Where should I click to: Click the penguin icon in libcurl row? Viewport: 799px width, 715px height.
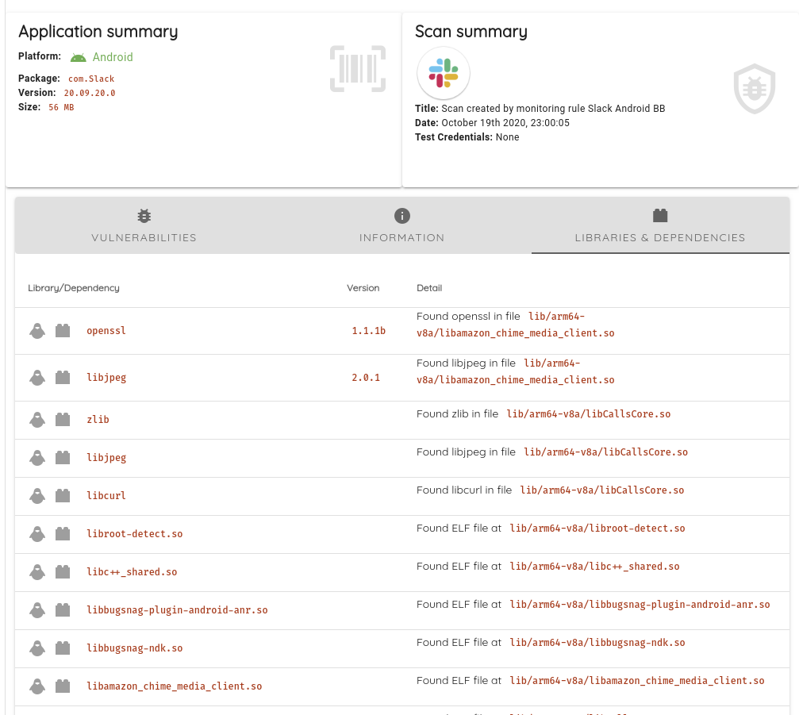coord(37,496)
